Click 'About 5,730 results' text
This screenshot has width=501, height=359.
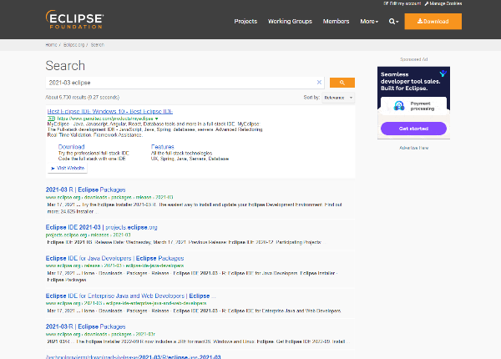[x=83, y=97]
